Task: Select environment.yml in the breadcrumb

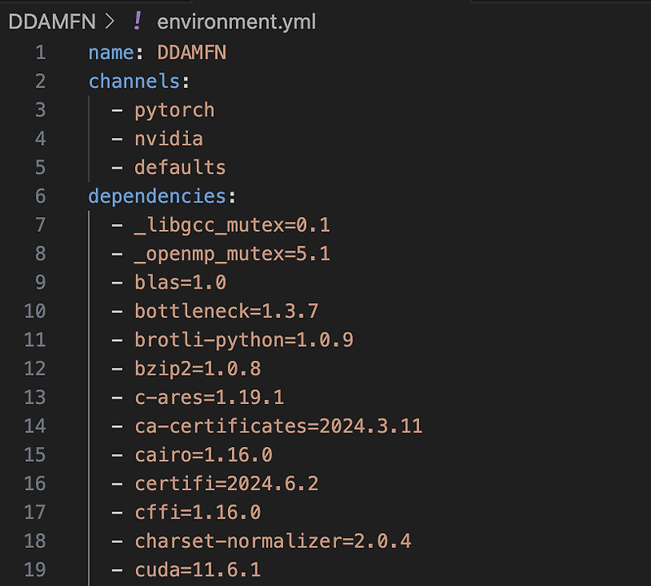Action: click(236, 22)
